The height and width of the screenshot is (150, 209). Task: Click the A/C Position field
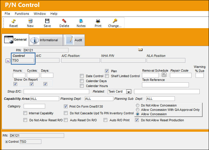coord(80,60)
